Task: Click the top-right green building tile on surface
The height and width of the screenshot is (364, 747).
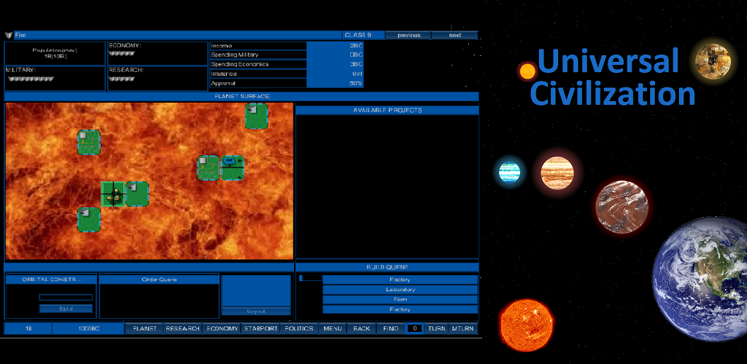Action: click(256, 116)
